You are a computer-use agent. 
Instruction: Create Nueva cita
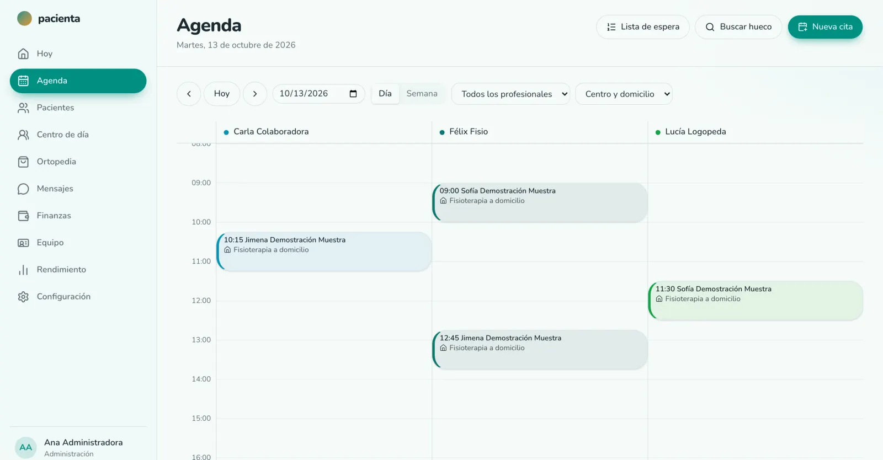825,27
